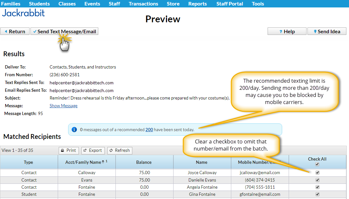Uncheck Danielle Evans' row checkbox
The width and height of the screenshot is (349, 199).
318,180
